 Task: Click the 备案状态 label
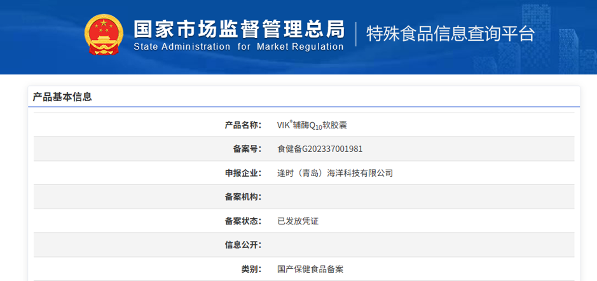pos(244,221)
